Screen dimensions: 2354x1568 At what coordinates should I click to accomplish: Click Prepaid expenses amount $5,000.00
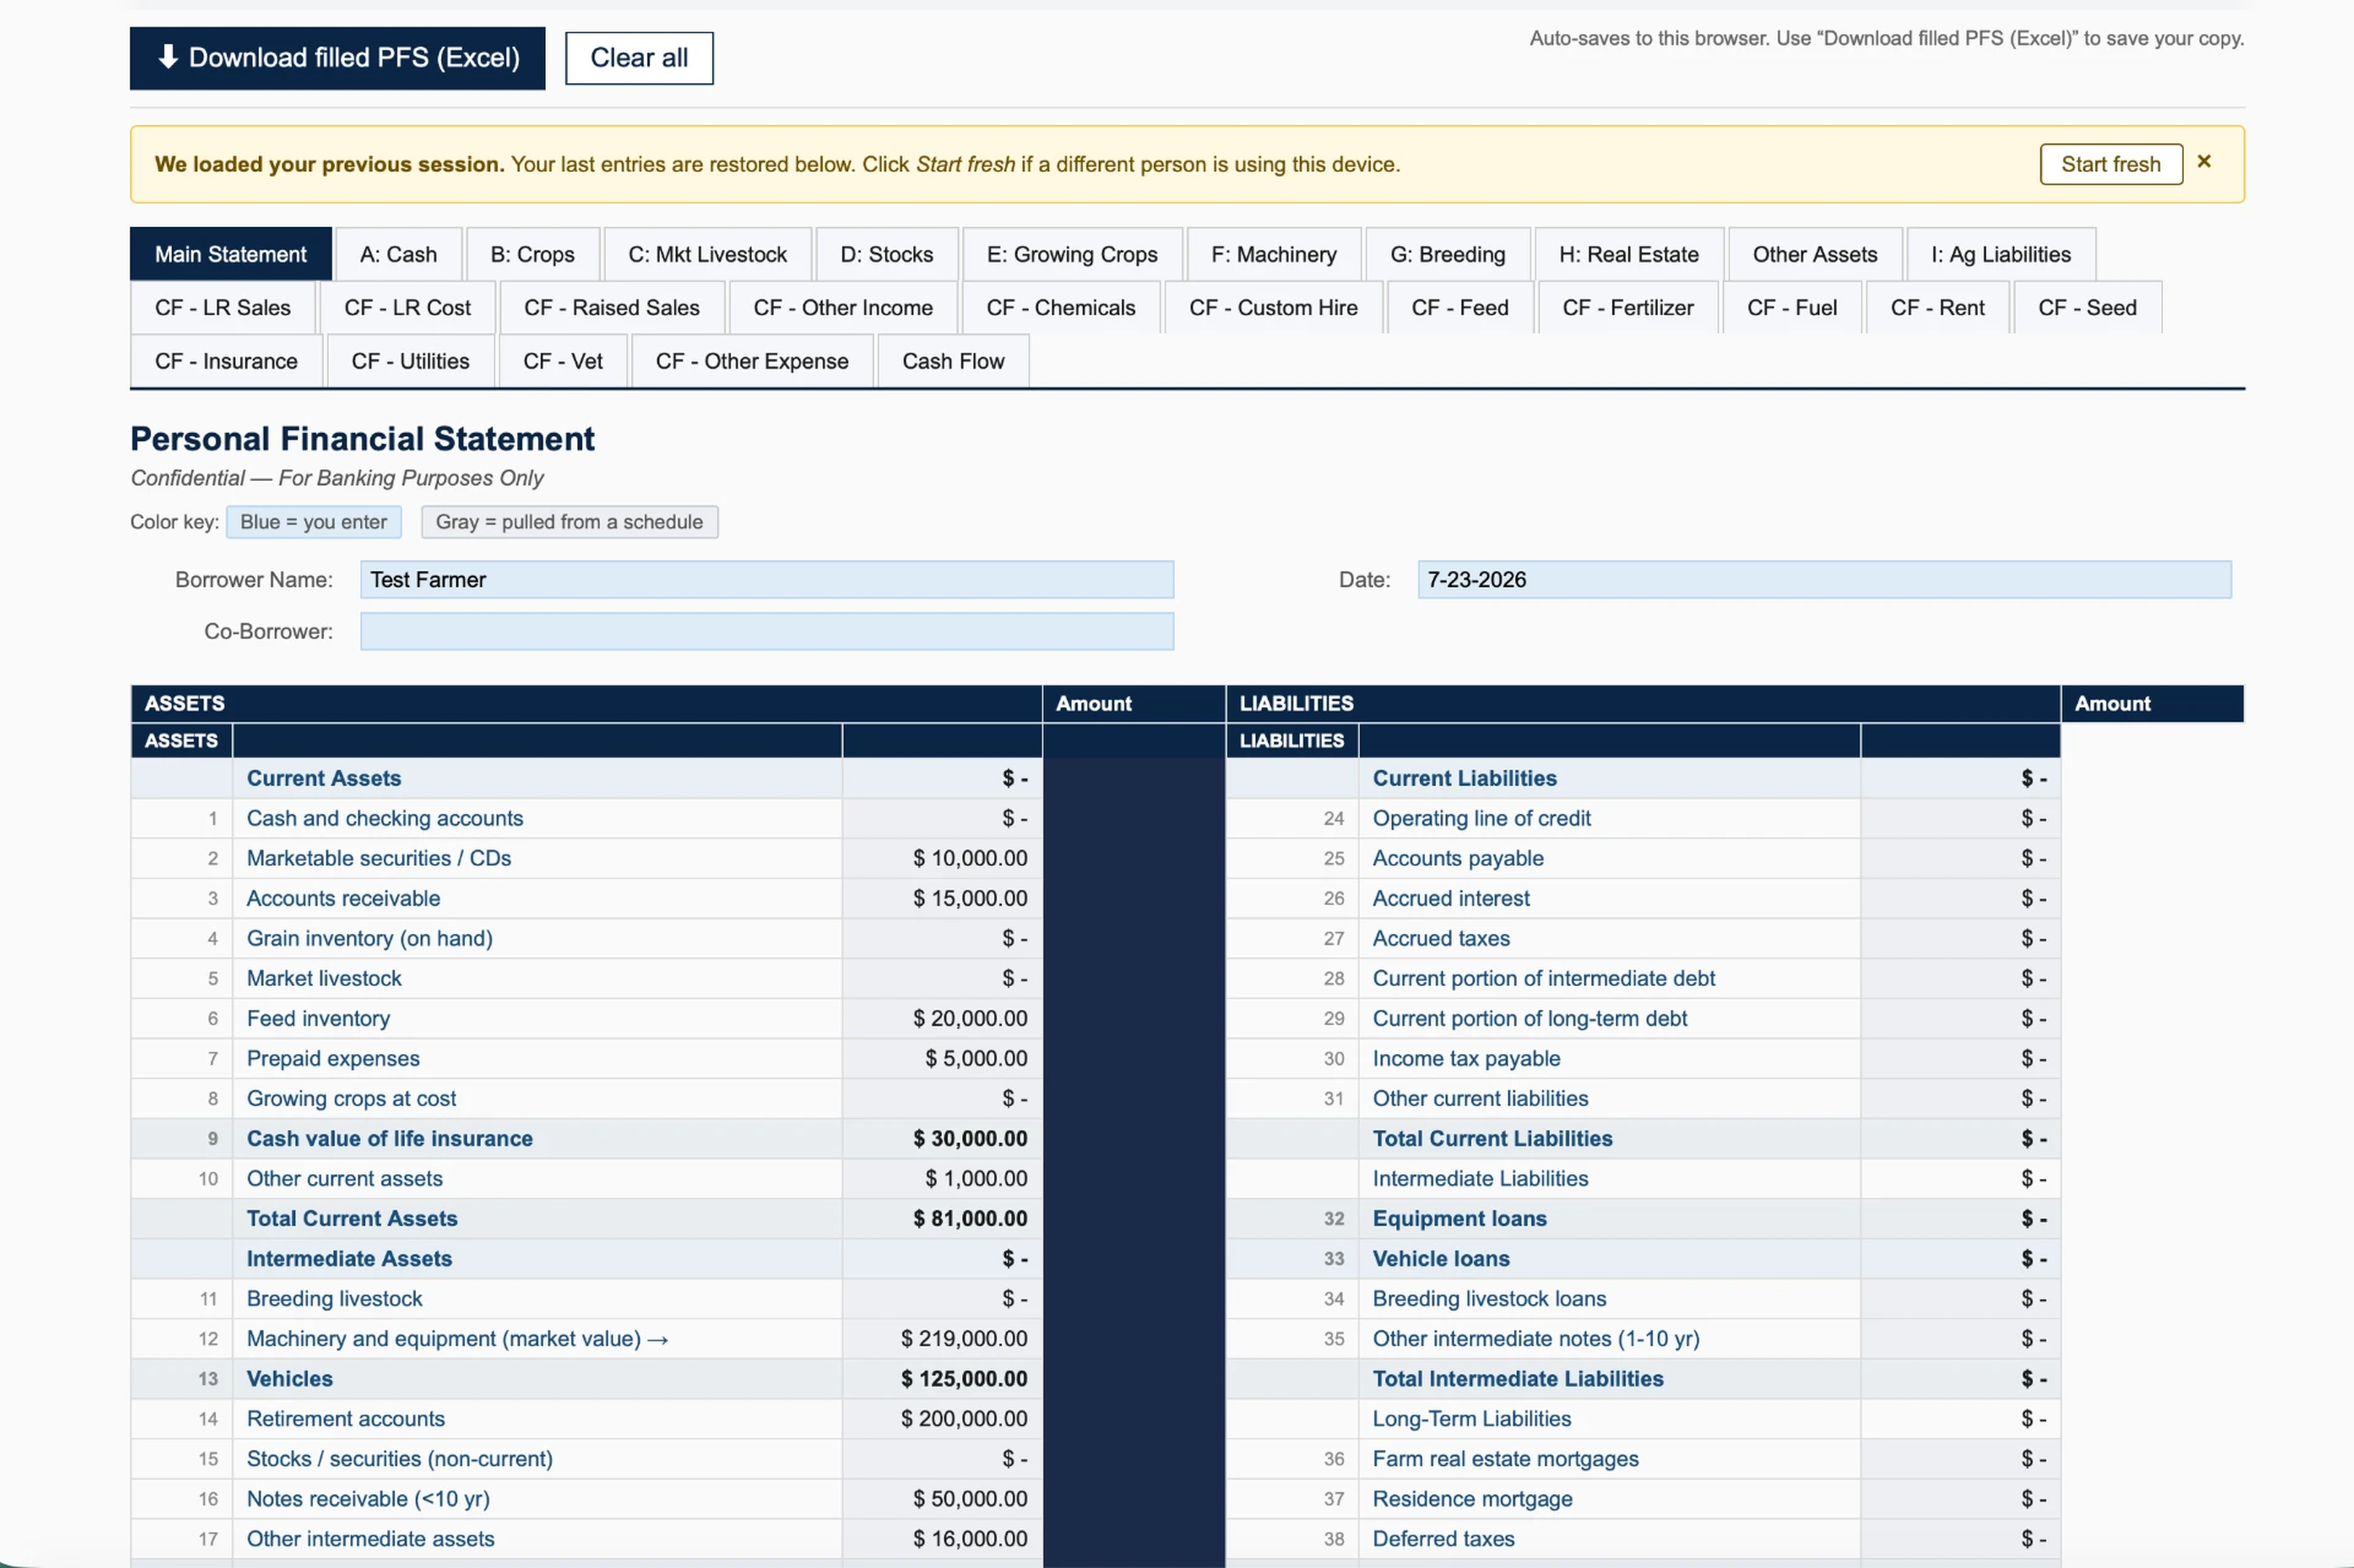click(x=942, y=1059)
